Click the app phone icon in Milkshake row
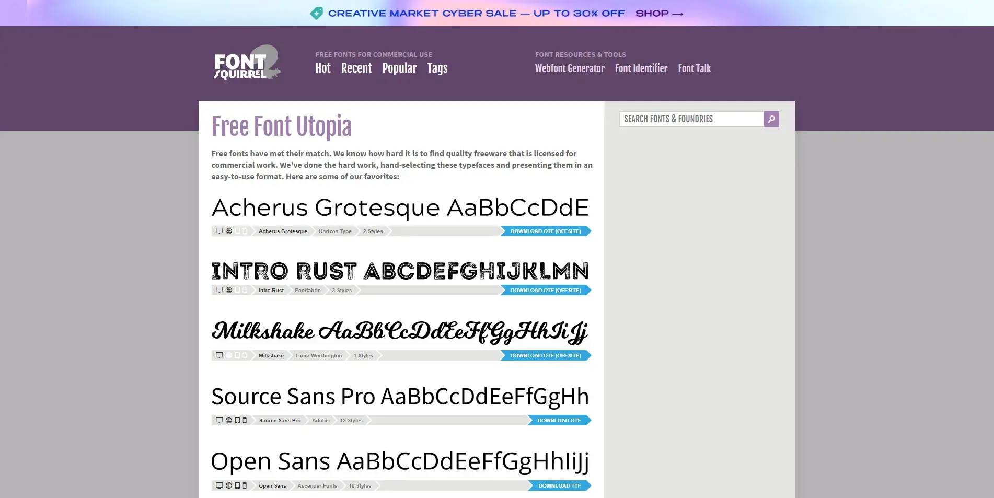 [245, 355]
